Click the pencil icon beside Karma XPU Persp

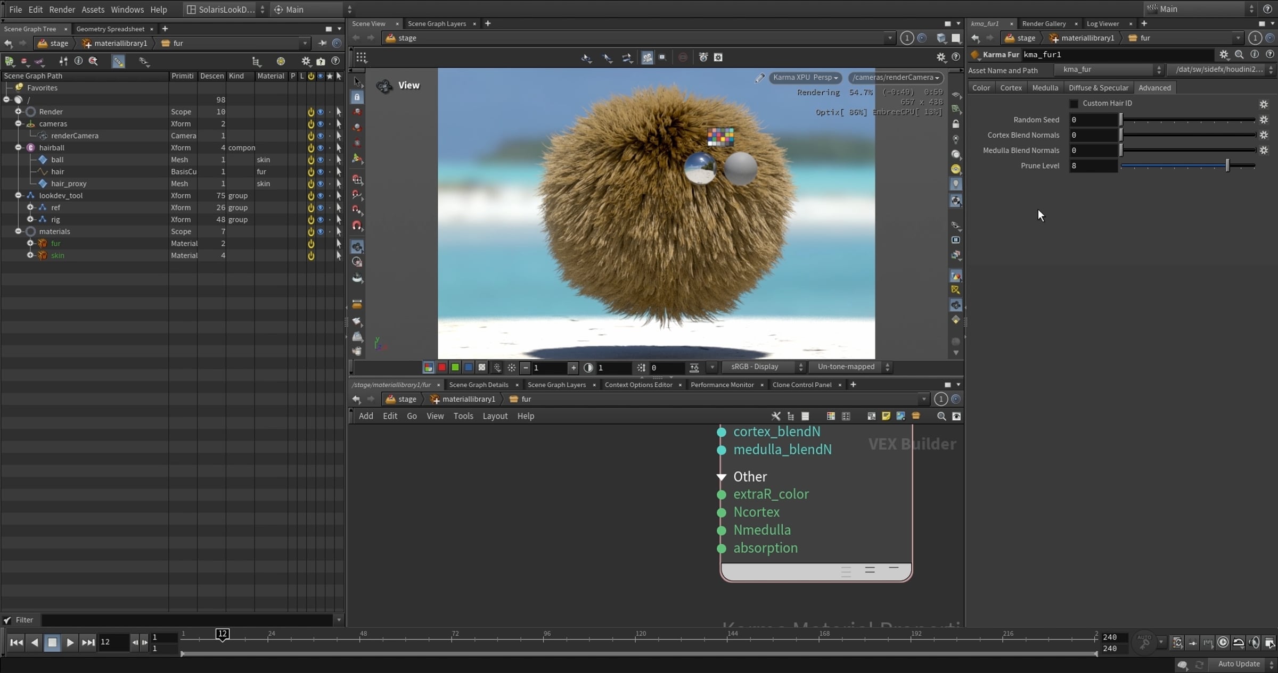(x=759, y=78)
